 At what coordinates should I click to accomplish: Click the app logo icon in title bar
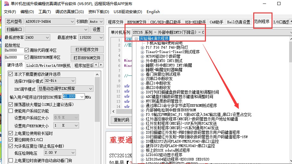[x=6, y=4]
